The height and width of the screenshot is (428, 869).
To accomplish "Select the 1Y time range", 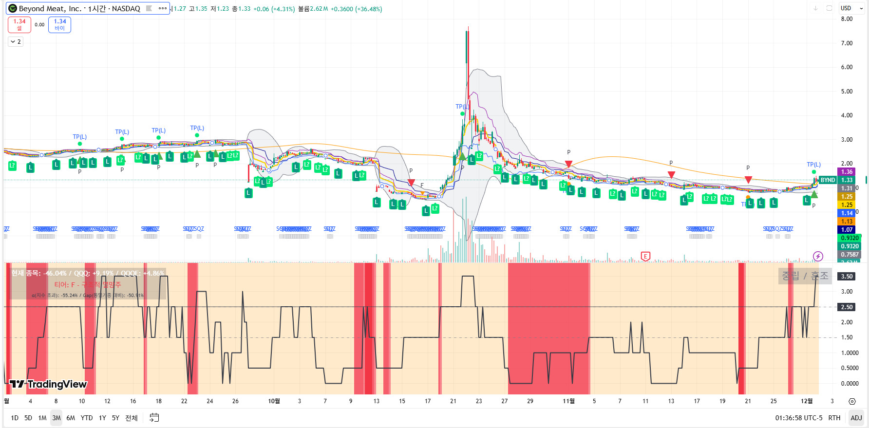I will tap(102, 418).
